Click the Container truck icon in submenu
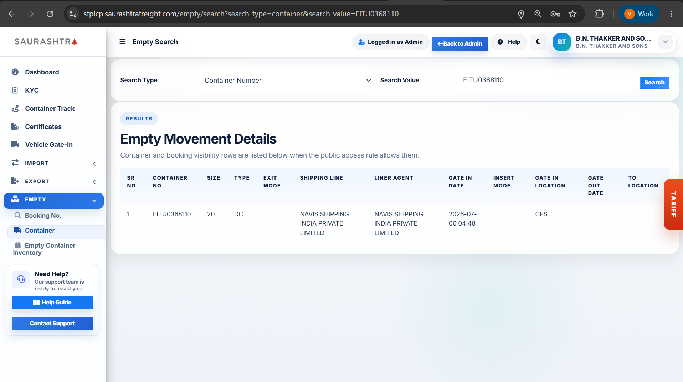 click(x=17, y=230)
